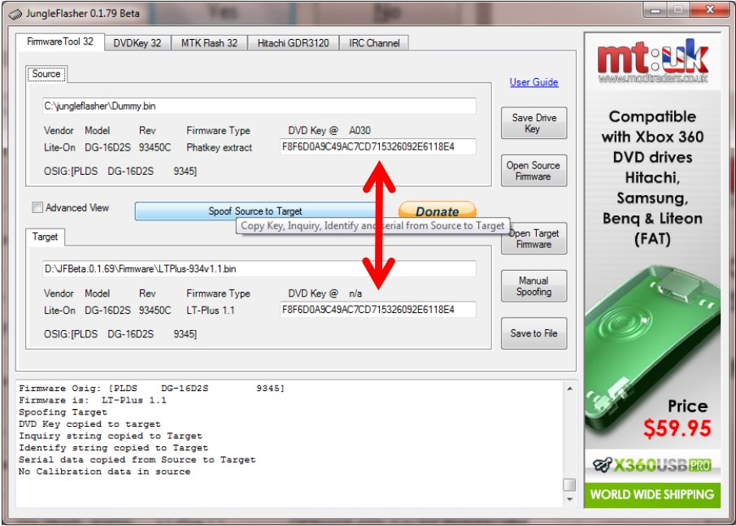Click log line 'Serial data copied from Source to Target'

(137, 460)
